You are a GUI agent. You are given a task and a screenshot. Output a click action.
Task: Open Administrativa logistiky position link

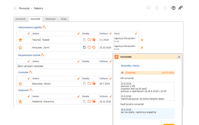30,27
